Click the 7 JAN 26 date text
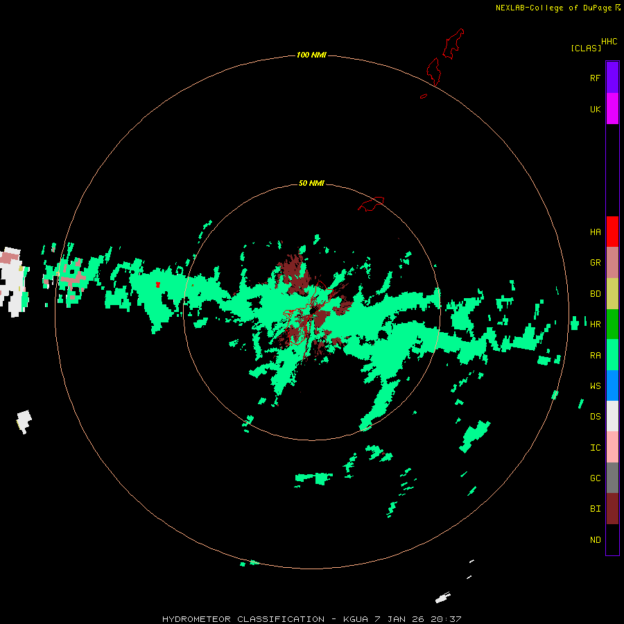This screenshot has height=624, width=624. click(399, 619)
